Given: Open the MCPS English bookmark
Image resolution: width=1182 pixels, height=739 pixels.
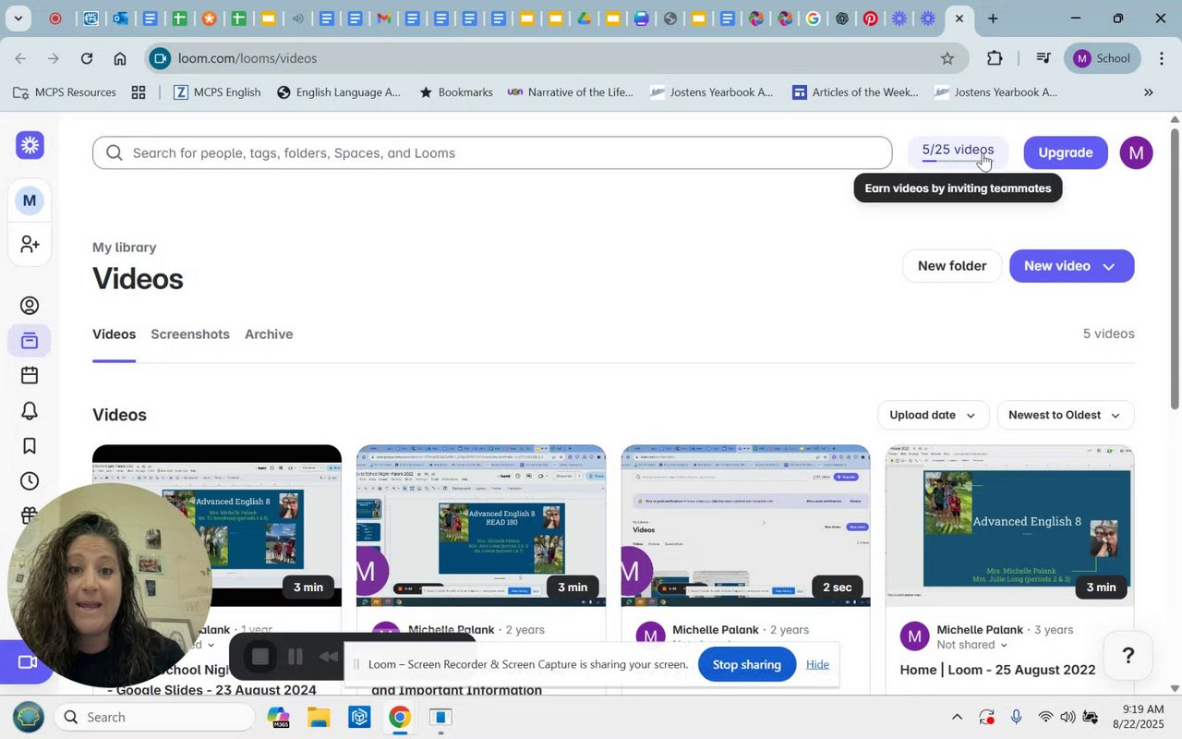Looking at the screenshot, I should 217,92.
